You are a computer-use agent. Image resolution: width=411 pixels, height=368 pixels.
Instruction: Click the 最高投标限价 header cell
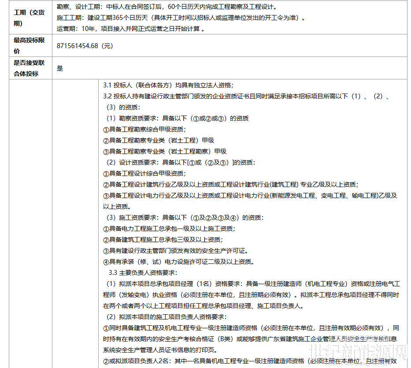[32, 46]
